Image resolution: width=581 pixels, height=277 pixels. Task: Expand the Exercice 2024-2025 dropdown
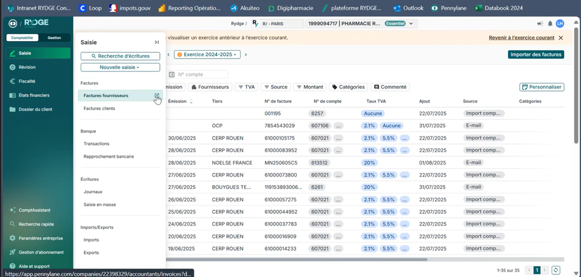tap(207, 54)
